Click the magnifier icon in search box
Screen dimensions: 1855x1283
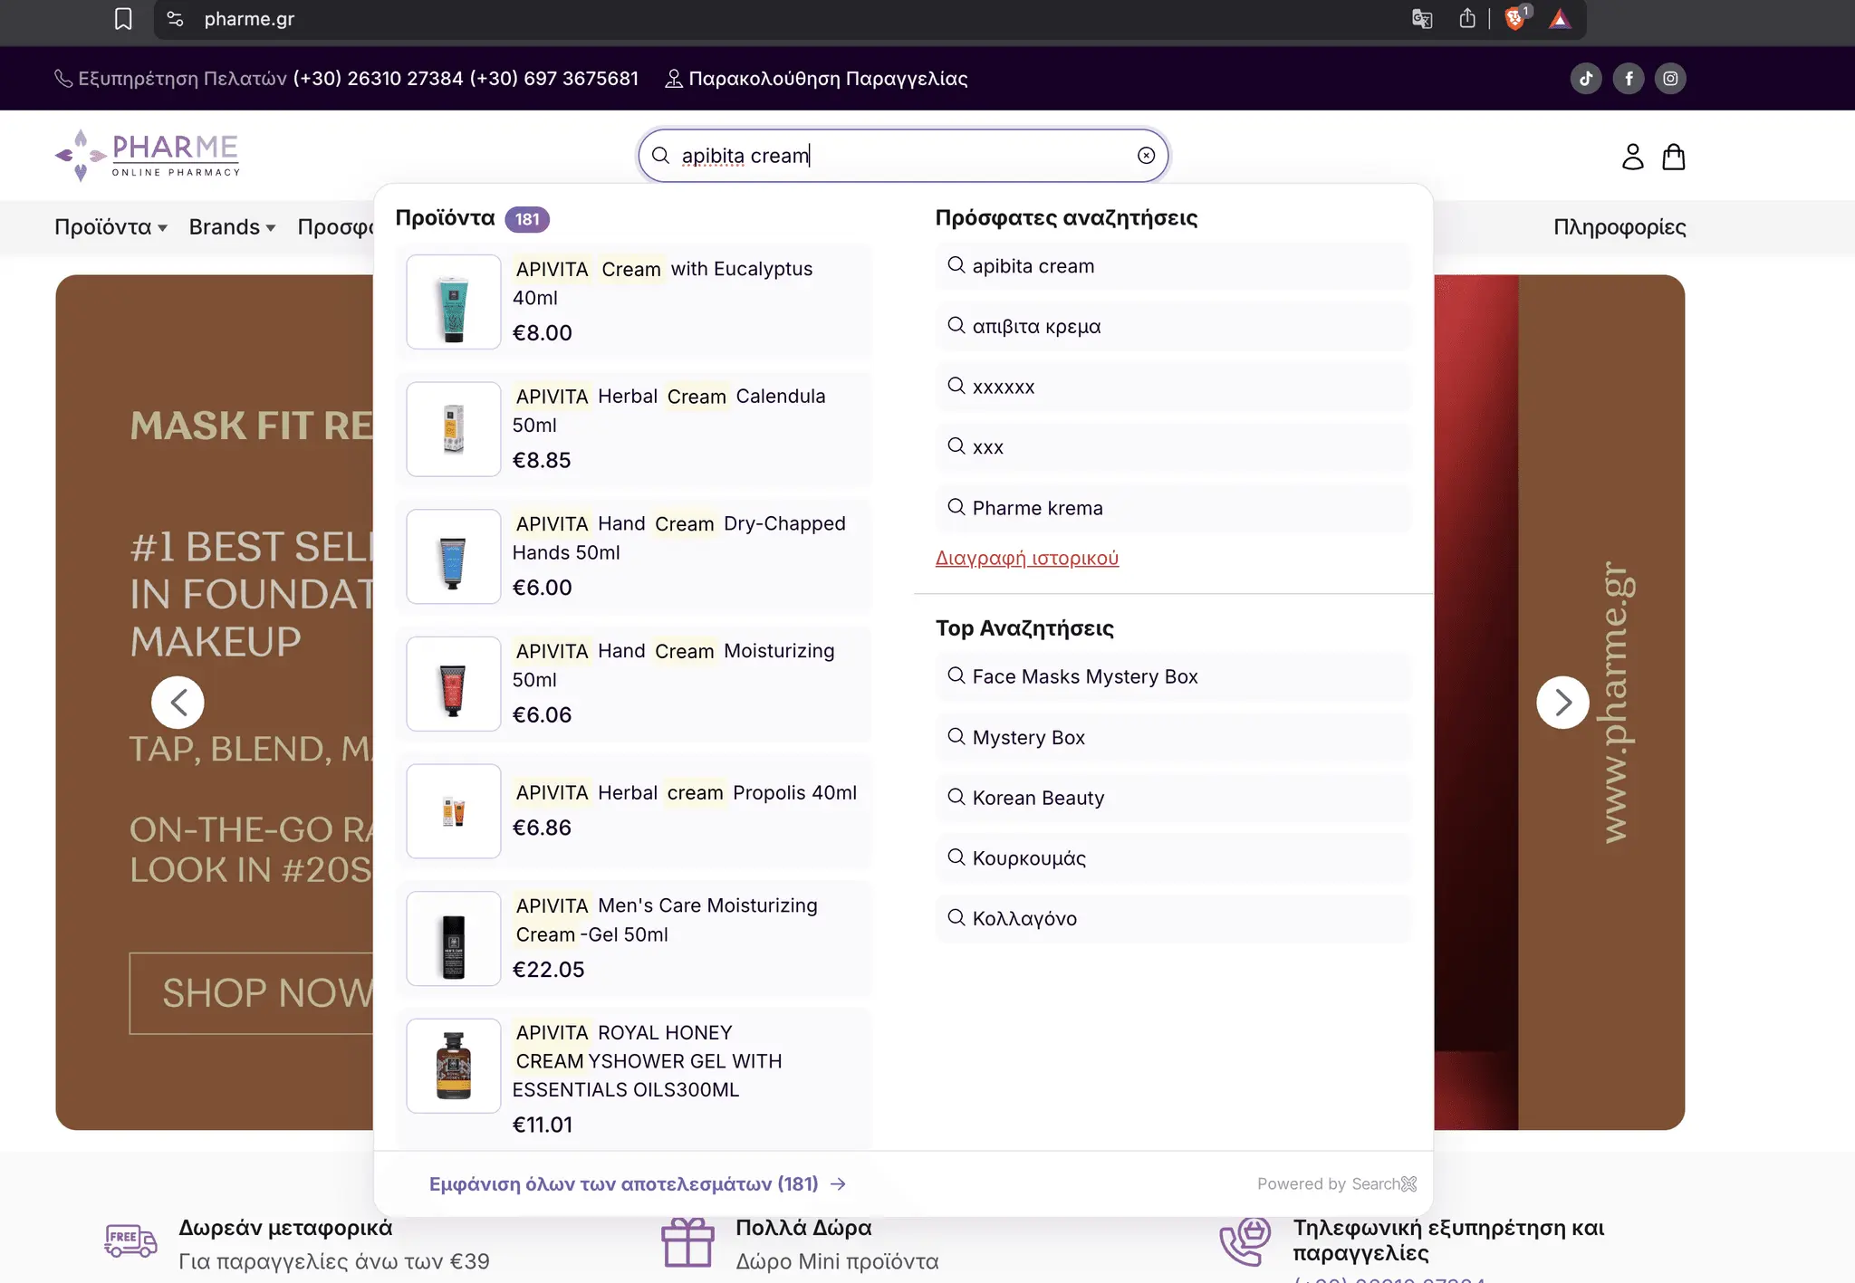(661, 156)
